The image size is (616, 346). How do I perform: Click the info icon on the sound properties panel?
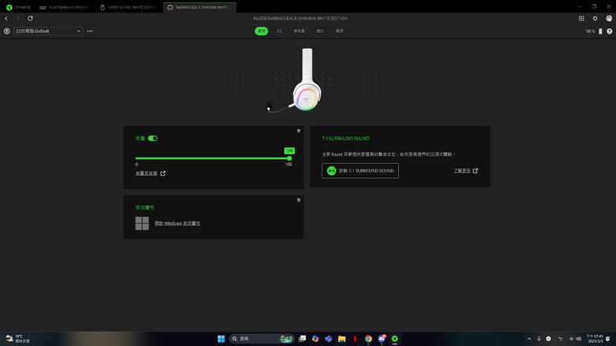(299, 200)
